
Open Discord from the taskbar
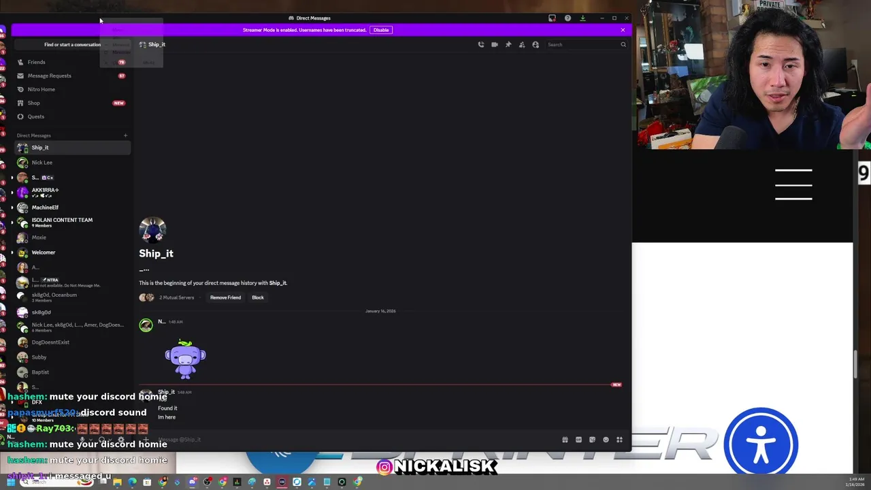(193, 483)
